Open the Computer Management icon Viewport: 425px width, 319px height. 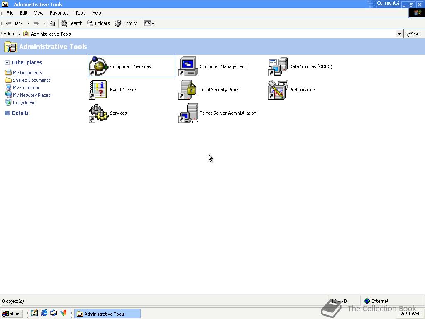[x=188, y=66]
